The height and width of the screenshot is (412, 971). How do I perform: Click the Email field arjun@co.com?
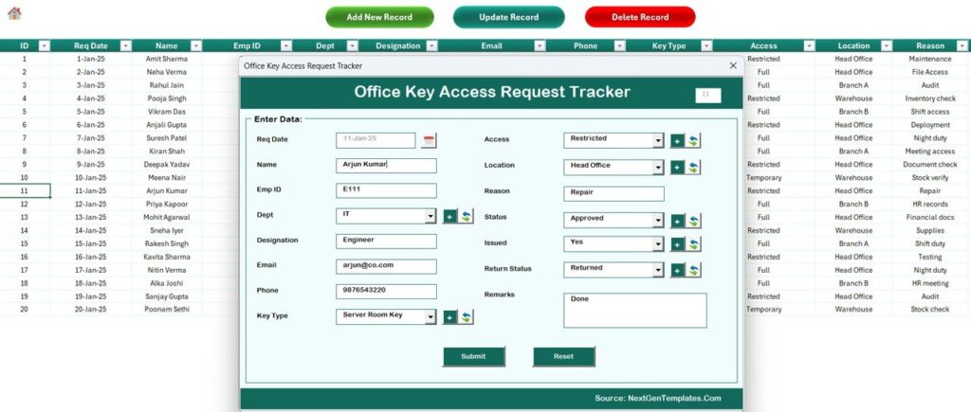[x=387, y=267]
